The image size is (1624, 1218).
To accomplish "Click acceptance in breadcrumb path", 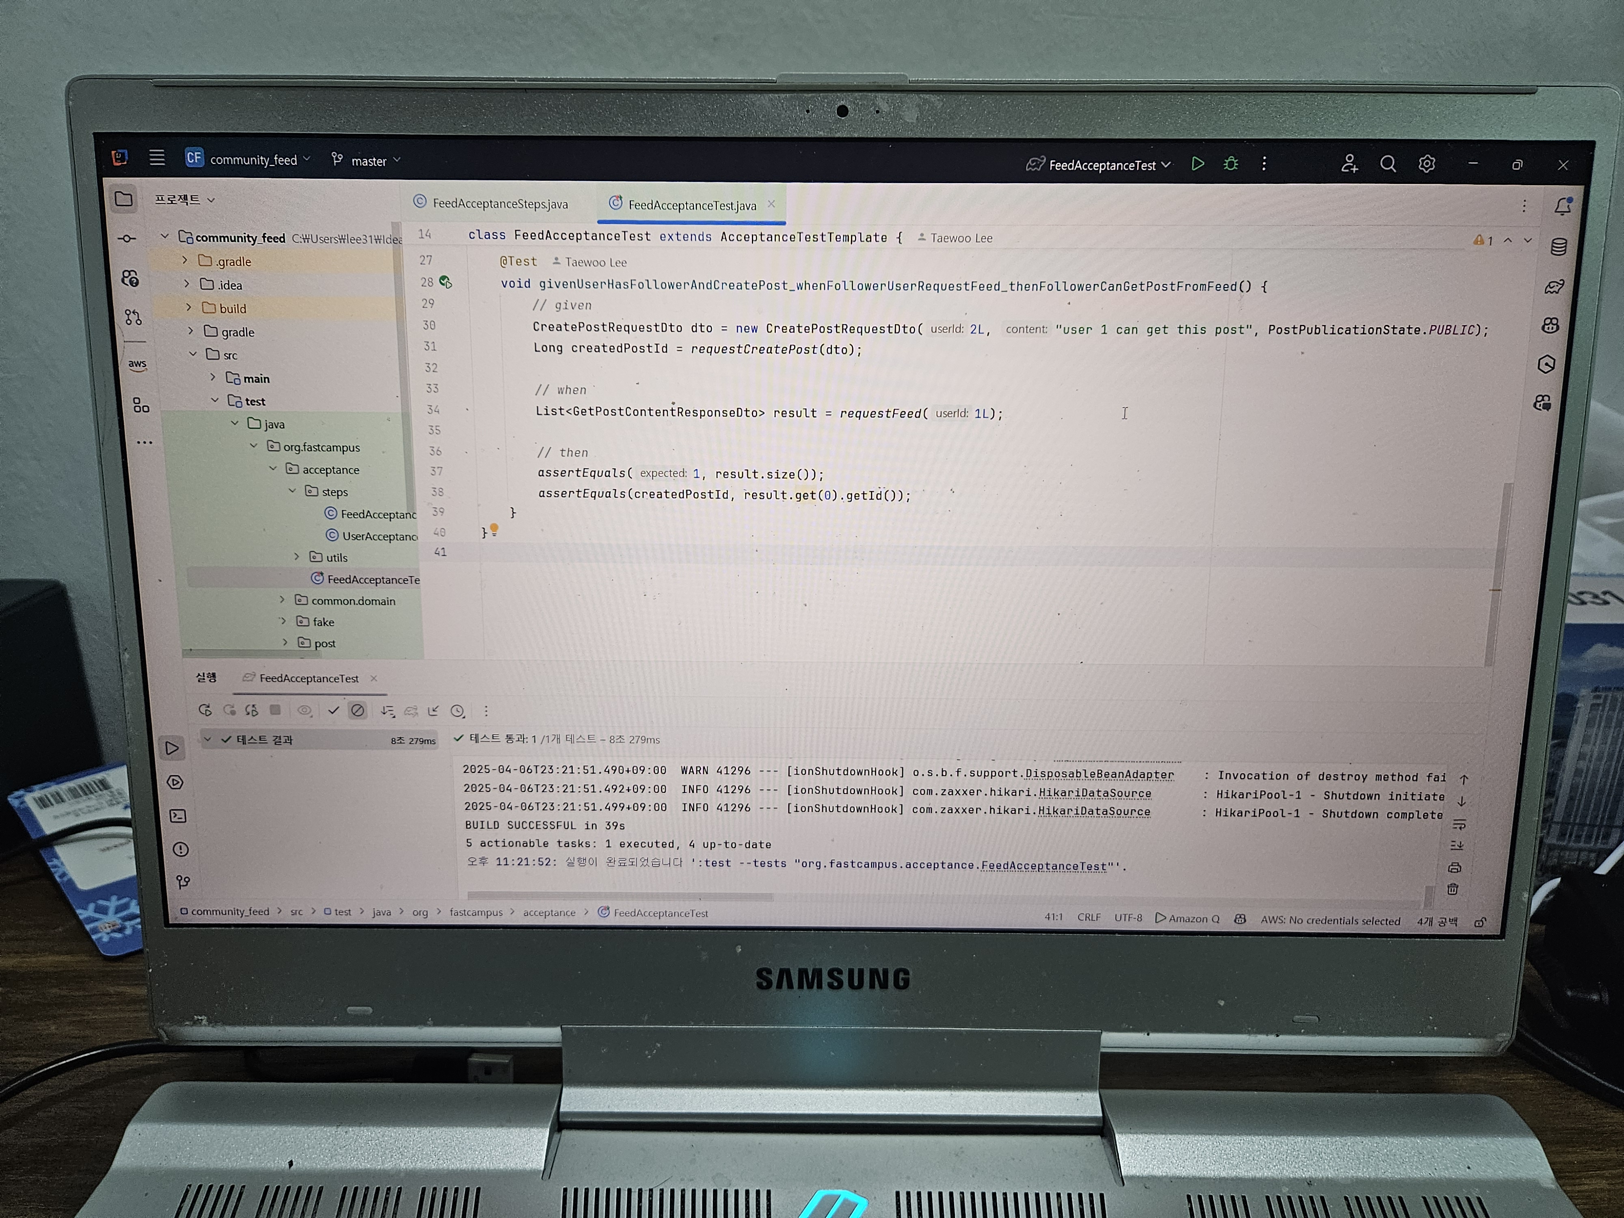I will pyautogui.click(x=549, y=913).
